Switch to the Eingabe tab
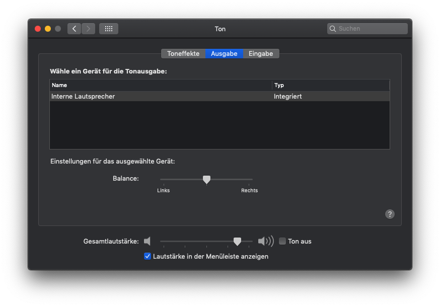The image size is (440, 307). tap(261, 53)
